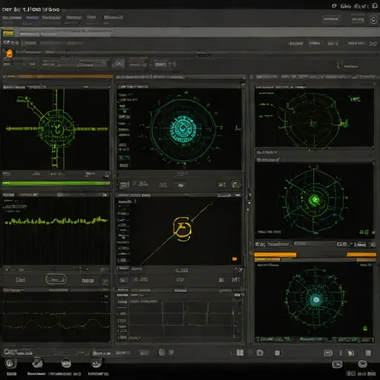Toggle the small orange indicator in yellow marker view
Viewport: 380px width, 380px height.
235,259
